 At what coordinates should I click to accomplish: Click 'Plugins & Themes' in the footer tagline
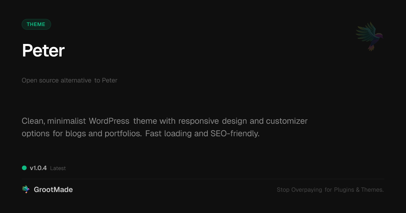click(x=359, y=190)
